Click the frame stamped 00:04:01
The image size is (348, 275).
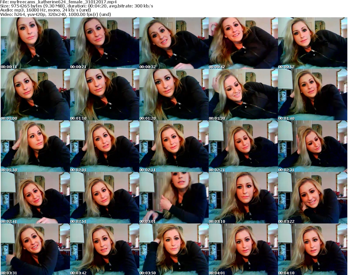pos(243,249)
